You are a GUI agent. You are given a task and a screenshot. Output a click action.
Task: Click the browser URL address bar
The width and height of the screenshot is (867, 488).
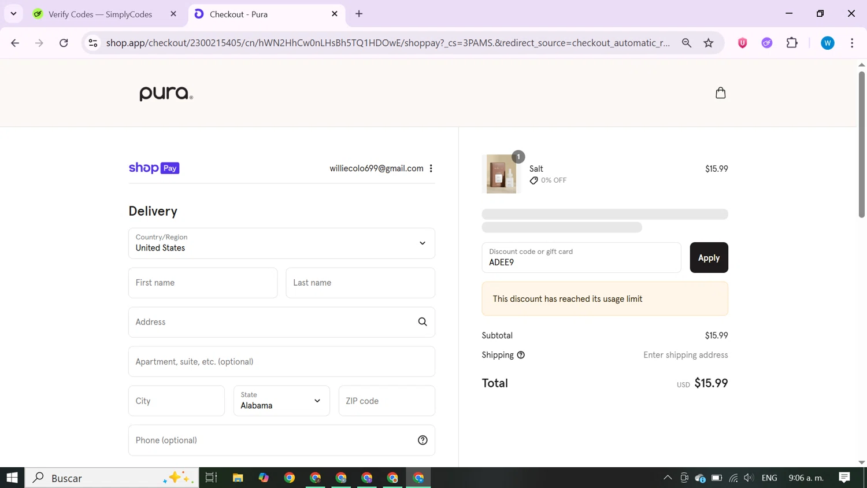[388, 43]
